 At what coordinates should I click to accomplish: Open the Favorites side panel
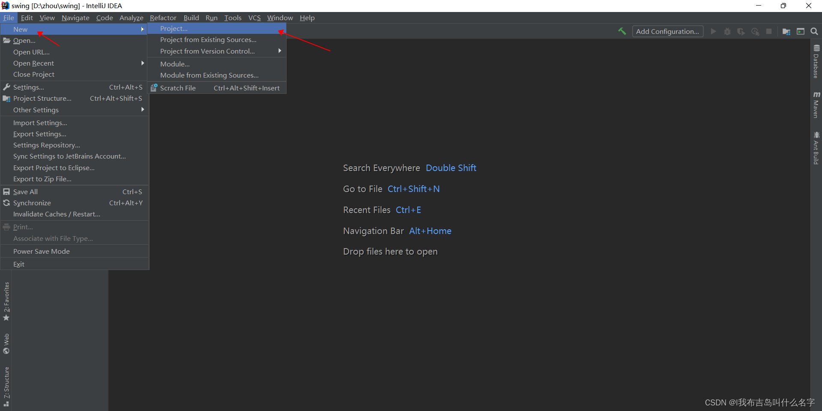pyautogui.click(x=6, y=301)
